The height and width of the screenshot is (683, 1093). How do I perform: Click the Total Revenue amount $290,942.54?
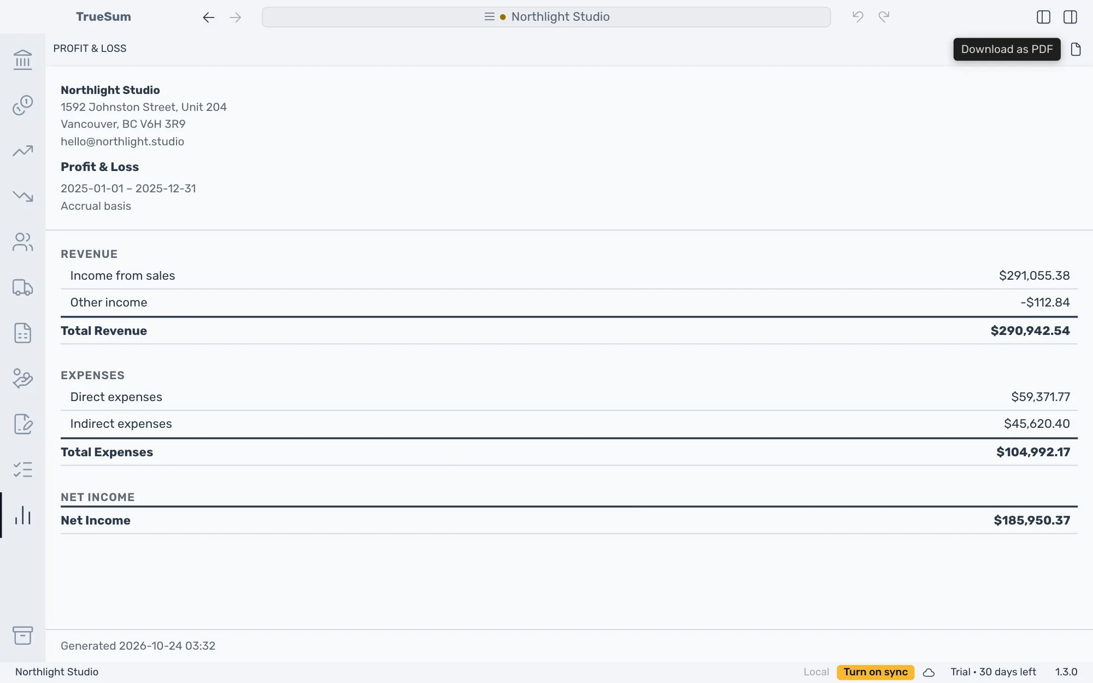tap(1030, 331)
